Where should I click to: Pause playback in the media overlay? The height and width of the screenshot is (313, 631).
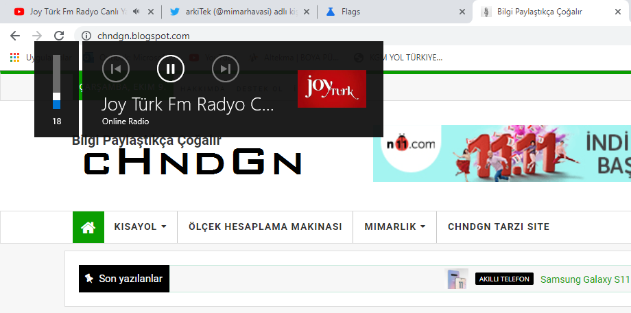tap(171, 69)
